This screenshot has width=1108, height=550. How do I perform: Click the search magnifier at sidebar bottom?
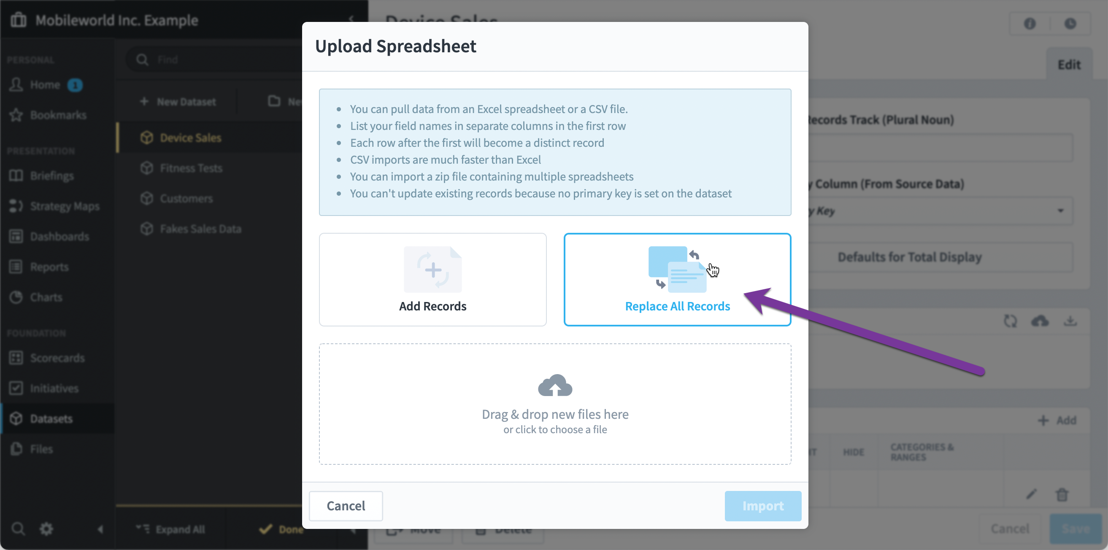point(18,529)
